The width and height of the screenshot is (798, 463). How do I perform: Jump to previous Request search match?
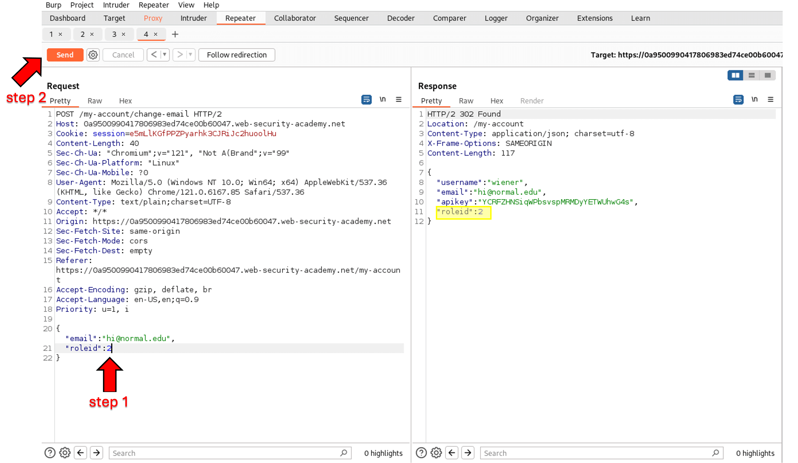[80, 453]
